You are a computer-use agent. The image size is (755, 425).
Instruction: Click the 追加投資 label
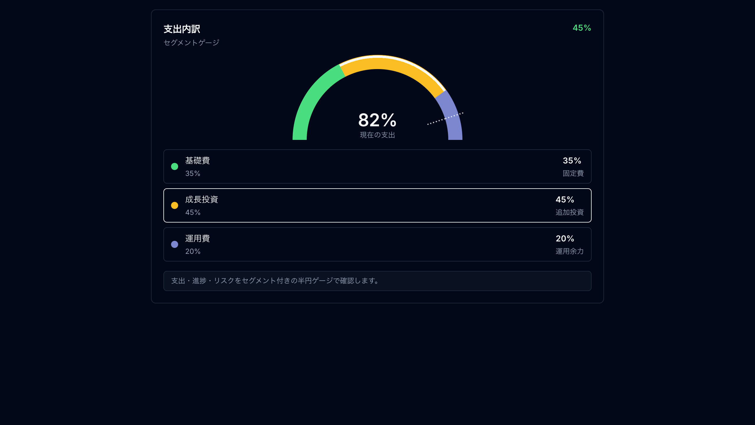(x=570, y=212)
